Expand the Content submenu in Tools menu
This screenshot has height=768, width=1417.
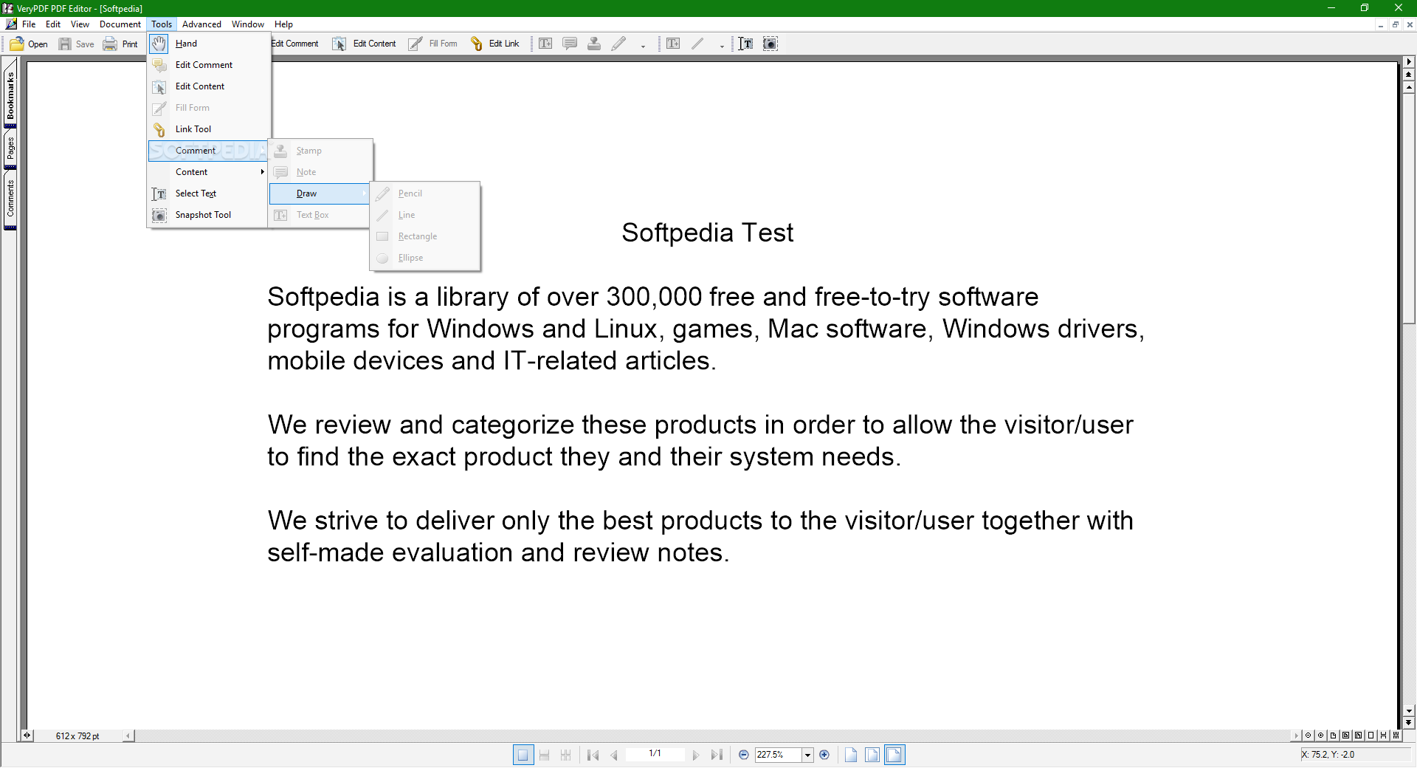pyautogui.click(x=209, y=172)
